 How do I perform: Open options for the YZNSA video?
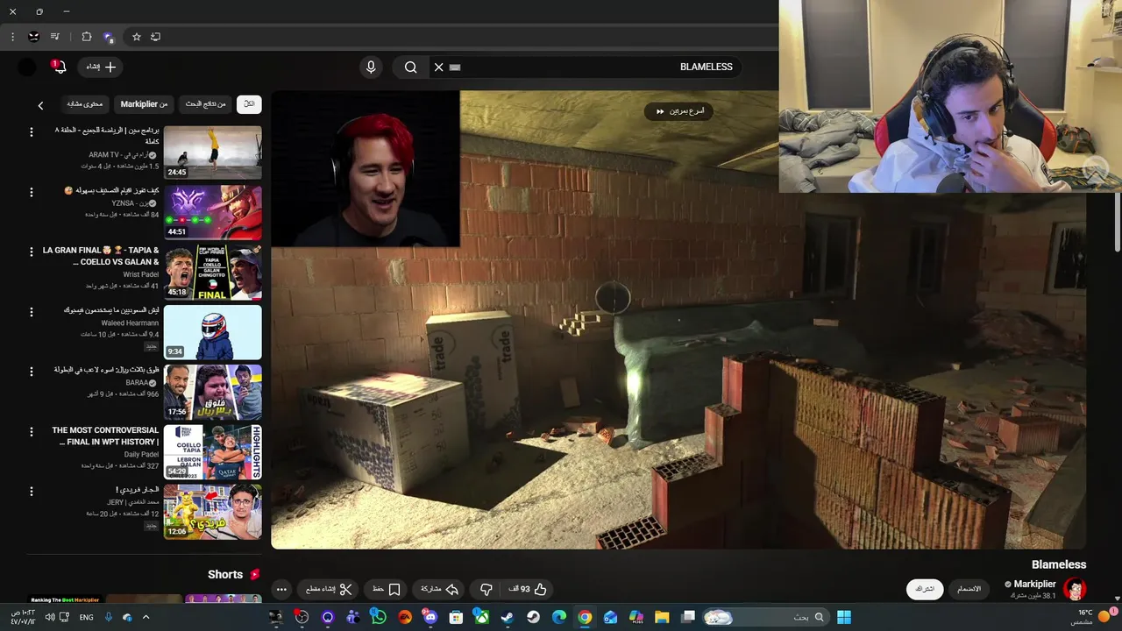32,192
